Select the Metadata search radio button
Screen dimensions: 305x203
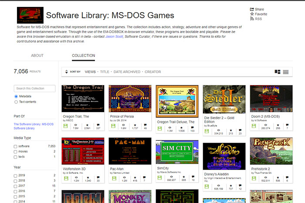[16, 97]
